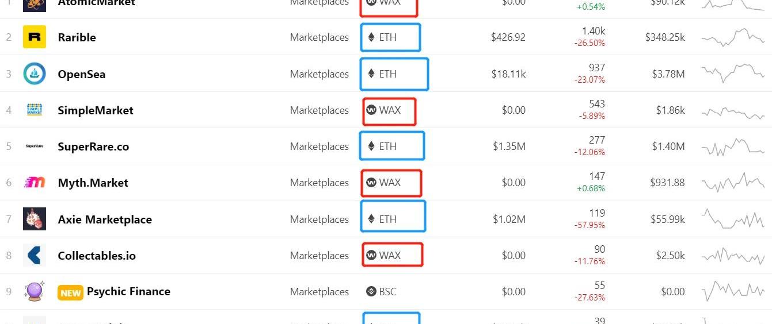The width and height of the screenshot is (772, 324).
Task: Open the Rarible activity sparkline chart
Action: [x=733, y=37]
